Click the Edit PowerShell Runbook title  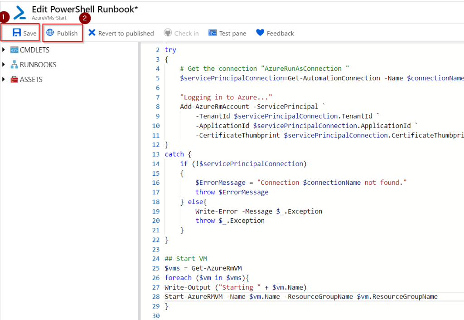click(x=85, y=9)
